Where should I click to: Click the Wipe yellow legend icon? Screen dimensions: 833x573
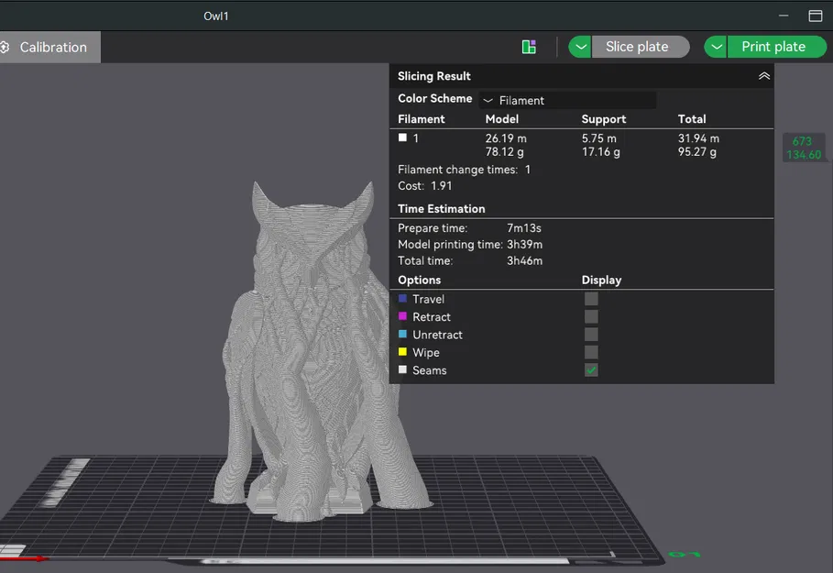(x=401, y=352)
